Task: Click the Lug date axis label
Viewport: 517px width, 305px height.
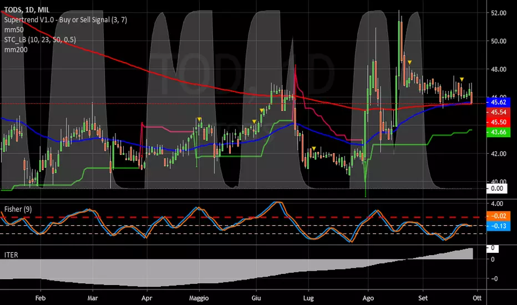Action: pyautogui.click(x=308, y=298)
